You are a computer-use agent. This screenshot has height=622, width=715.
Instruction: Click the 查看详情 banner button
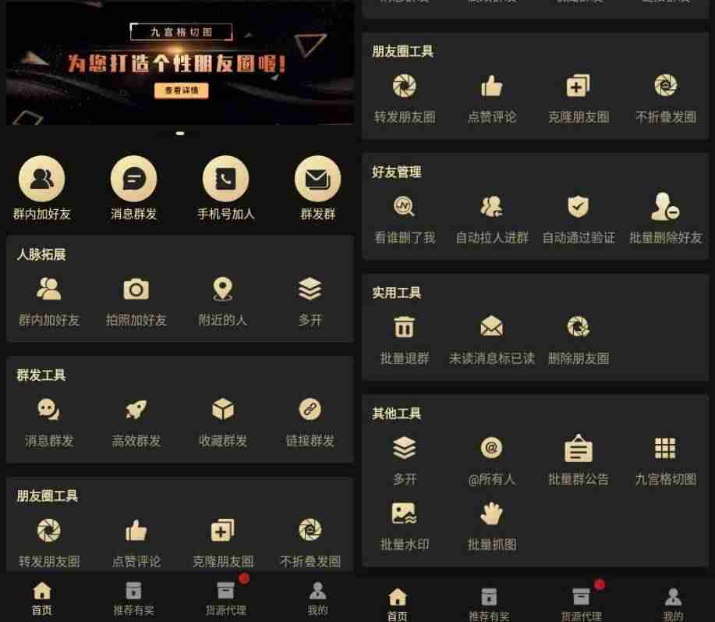[182, 91]
